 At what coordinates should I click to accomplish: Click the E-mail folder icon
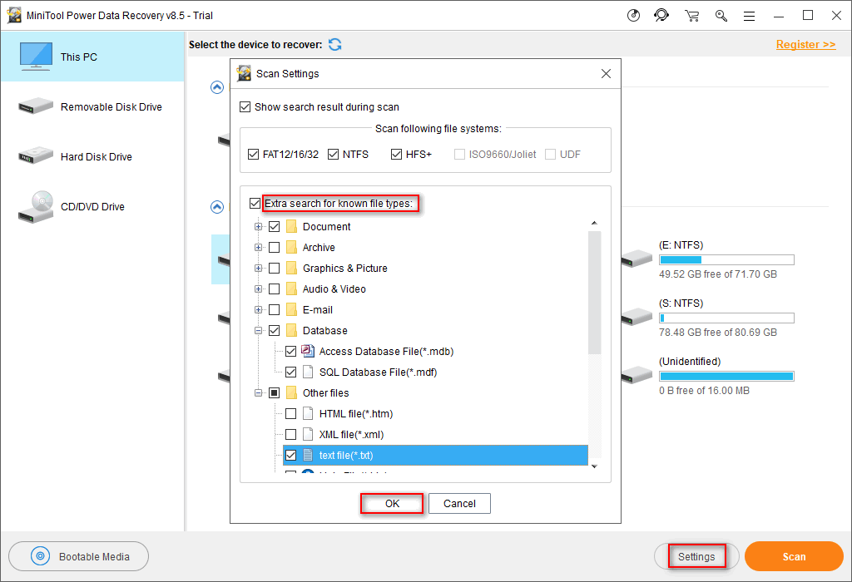click(291, 310)
